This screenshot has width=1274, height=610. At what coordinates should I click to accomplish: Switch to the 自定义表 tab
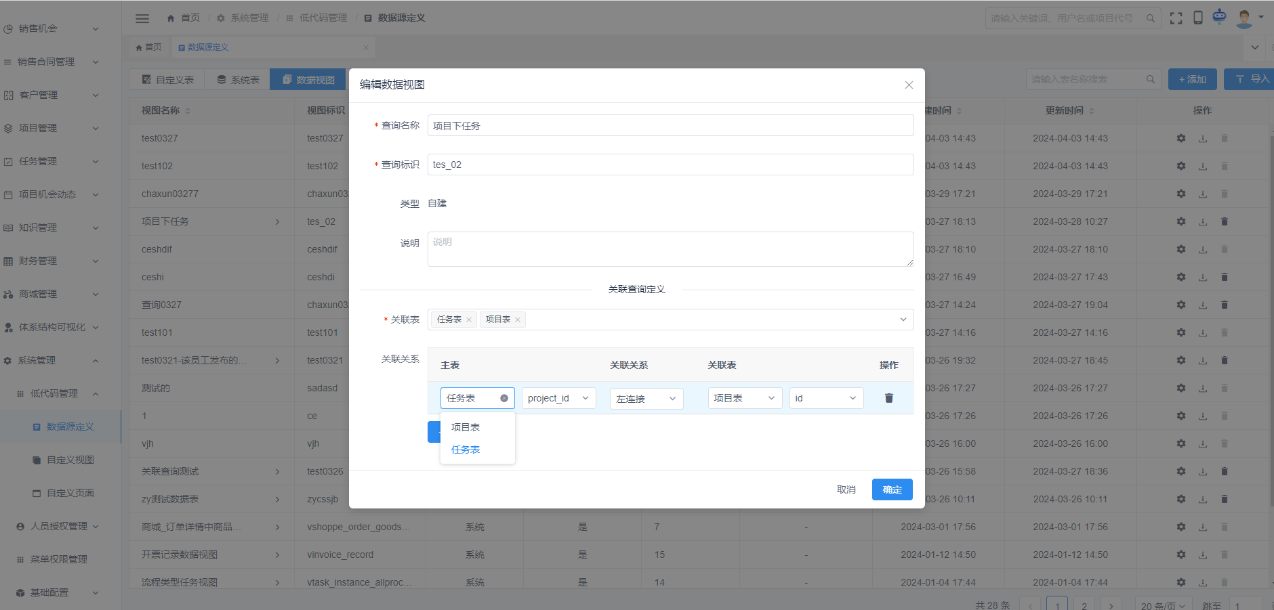point(168,80)
